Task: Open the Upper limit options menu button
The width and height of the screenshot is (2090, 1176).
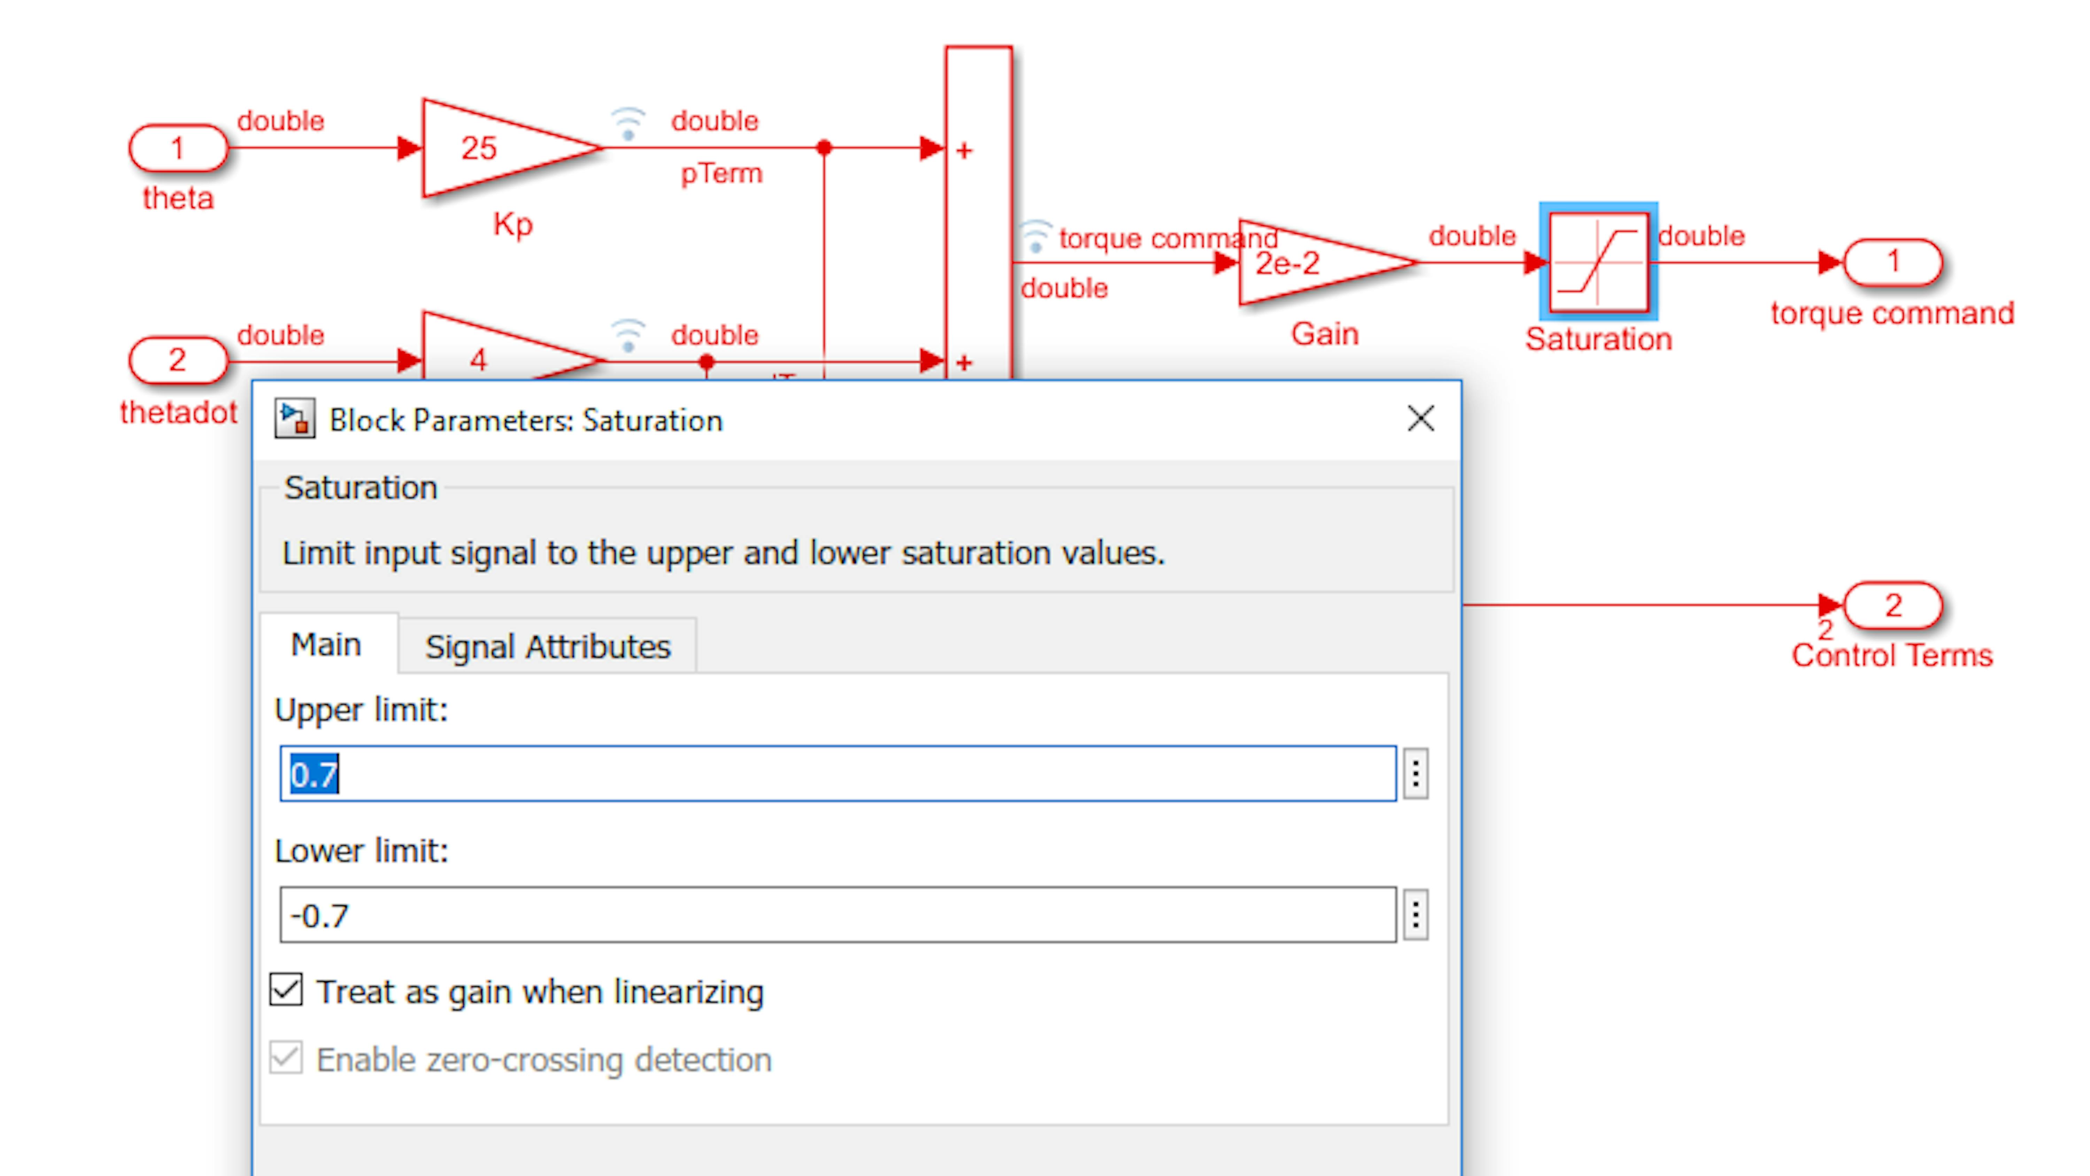Action: click(x=1416, y=774)
